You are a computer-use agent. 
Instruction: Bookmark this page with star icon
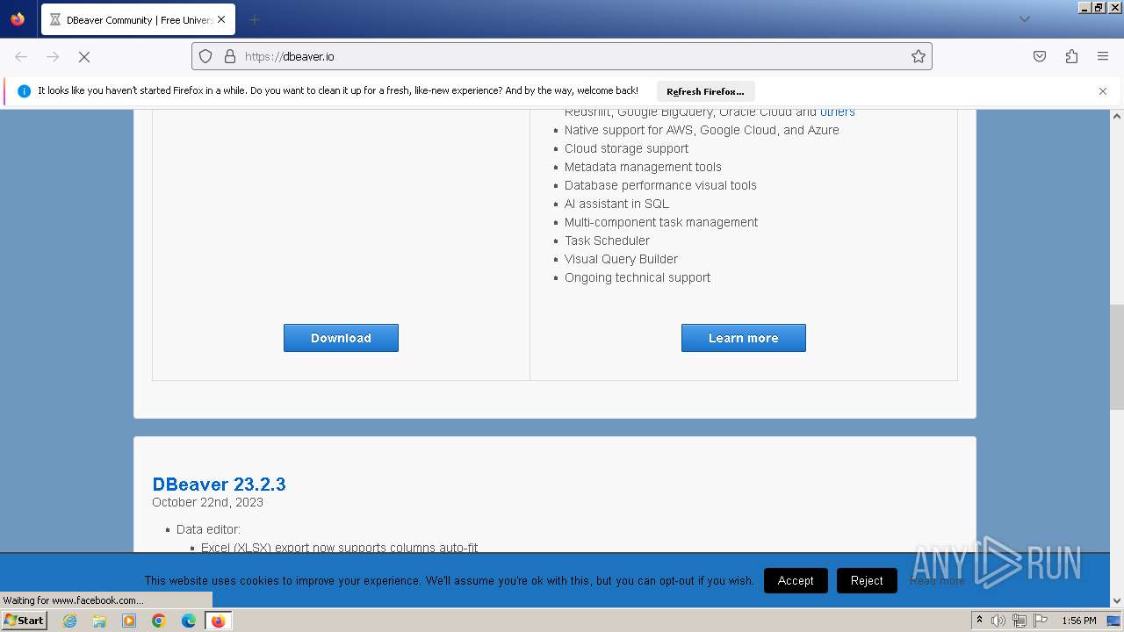[x=919, y=56]
